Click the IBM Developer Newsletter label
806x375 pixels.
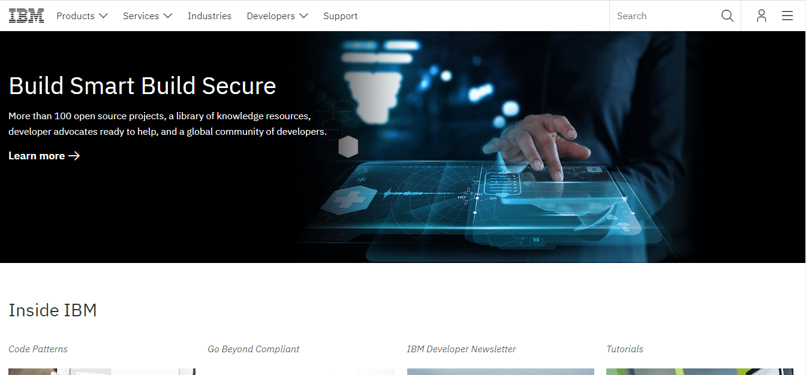point(461,349)
